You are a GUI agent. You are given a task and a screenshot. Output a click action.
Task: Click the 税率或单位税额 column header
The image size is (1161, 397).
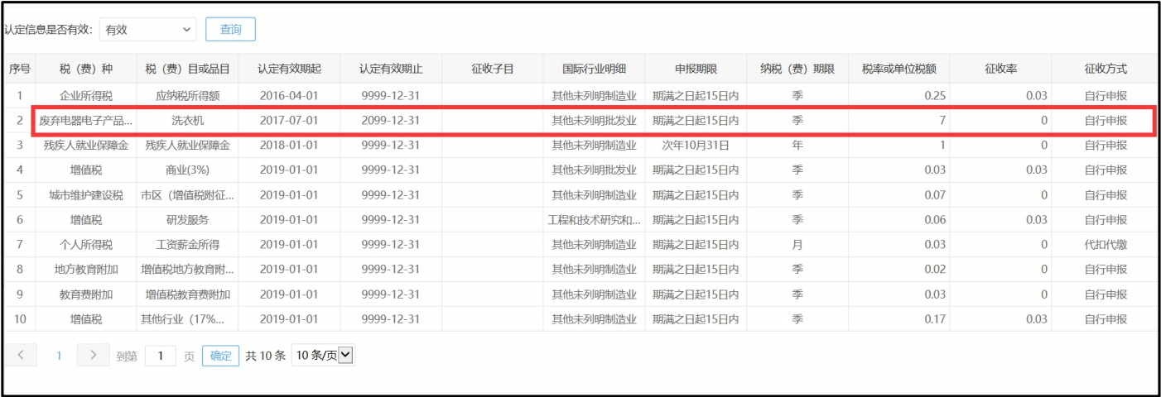point(898,69)
